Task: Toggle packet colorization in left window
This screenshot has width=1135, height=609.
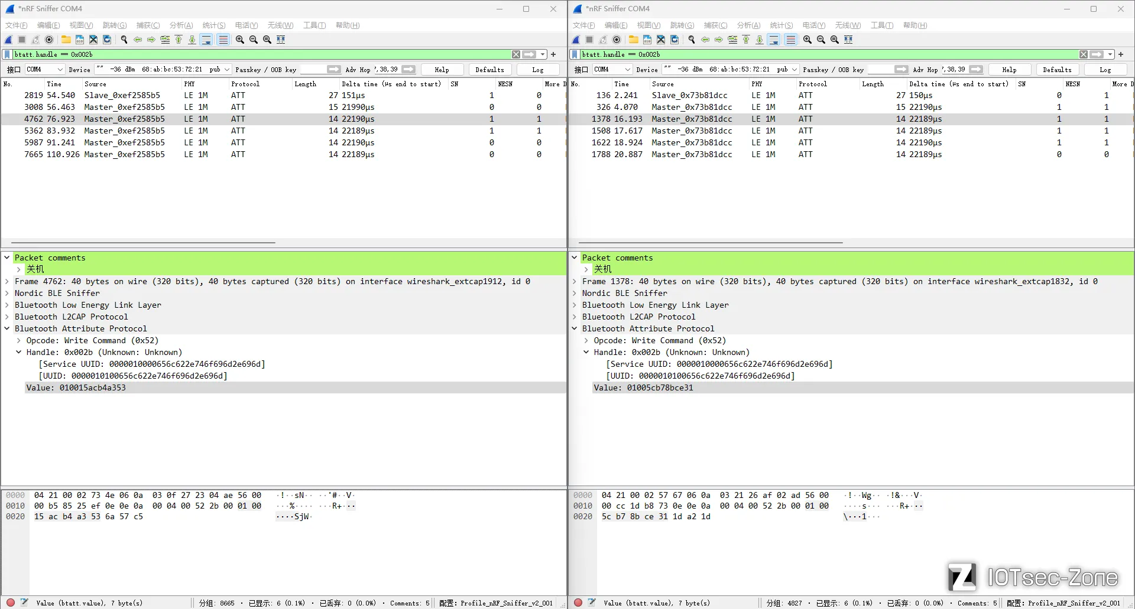Action: click(223, 40)
